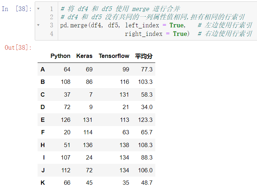This screenshot has height=189, width=257.
Task: Click Tensorflow value 21 in row D
Action: point(126,107)
